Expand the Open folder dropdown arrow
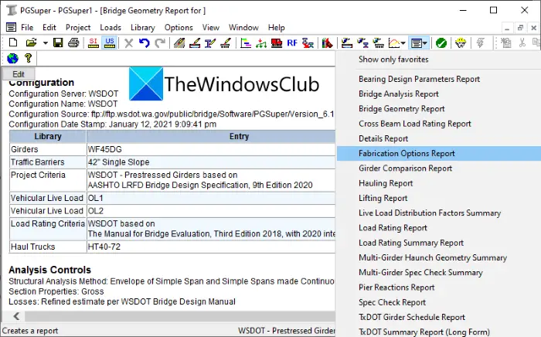Viewport: 541px width, 337px height. pos(45,43)
